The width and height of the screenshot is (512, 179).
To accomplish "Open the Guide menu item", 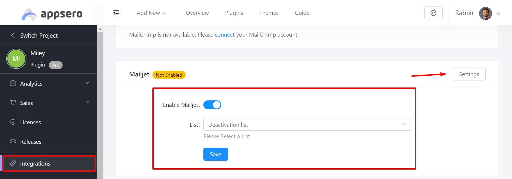I will 302,13.
